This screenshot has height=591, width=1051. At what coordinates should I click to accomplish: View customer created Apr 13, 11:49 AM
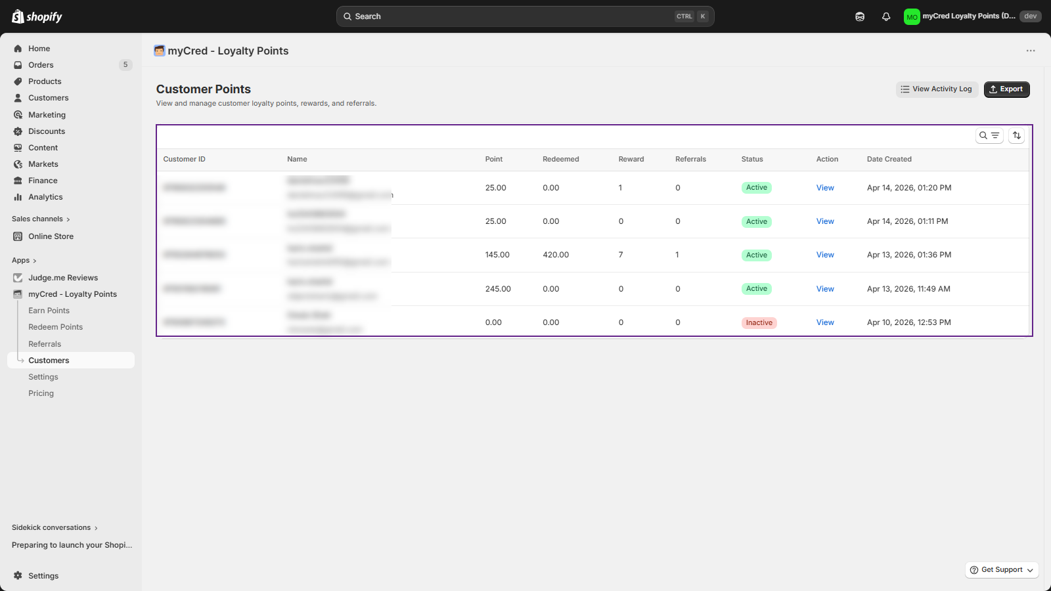coord(825,289)
